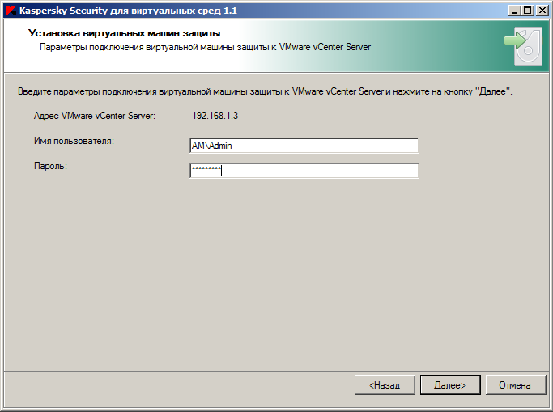
Task: Click the Kaspersky logo icon in title bar
Action: (11, 11)
